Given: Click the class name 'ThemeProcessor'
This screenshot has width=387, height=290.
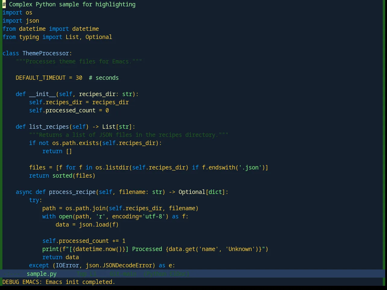Looking at the screenshot, I should 46,53.
